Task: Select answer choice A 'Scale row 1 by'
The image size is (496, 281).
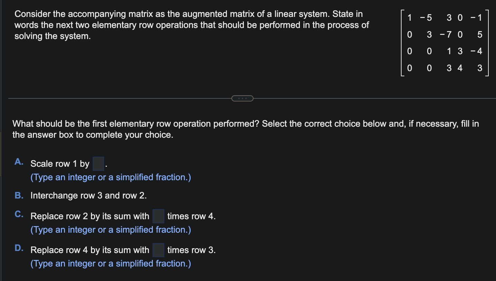Action: coord(60,164)
